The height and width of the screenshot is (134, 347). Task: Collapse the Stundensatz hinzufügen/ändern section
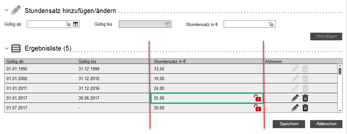click(6, 10)
